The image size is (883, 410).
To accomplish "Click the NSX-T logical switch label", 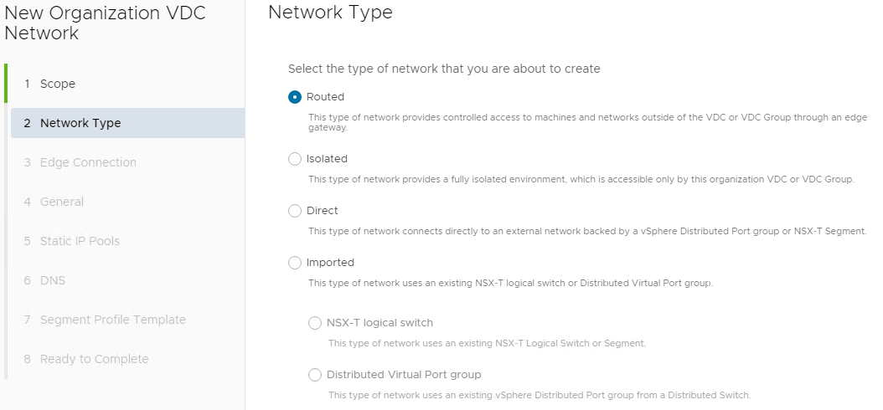I will click(x=380, y=323).
